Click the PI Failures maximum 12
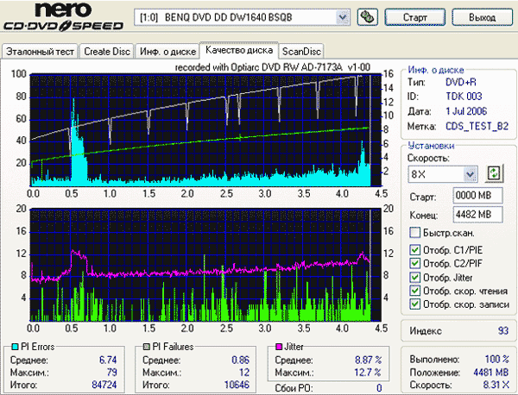This screenshot has width=518, height=395. (x=244, y=373)
